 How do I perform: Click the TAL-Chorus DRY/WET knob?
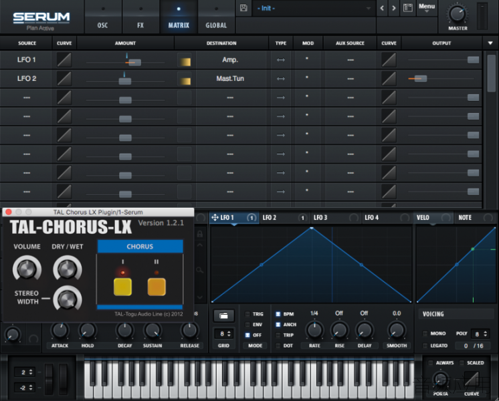(68, 269)
